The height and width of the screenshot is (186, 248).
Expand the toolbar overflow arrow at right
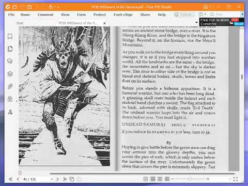242,14
